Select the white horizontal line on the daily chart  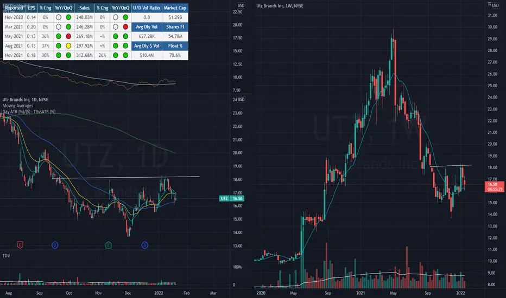click(x=126, y=177)
